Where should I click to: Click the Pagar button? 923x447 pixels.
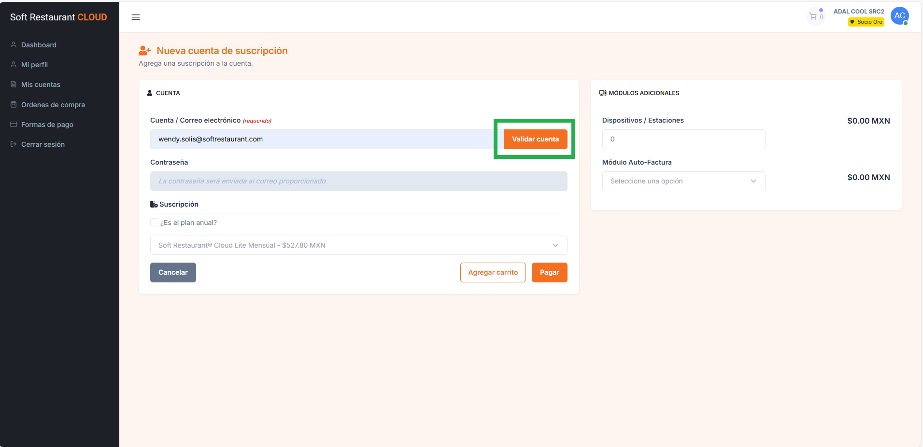pyautogui.click(x=549, y=272)
